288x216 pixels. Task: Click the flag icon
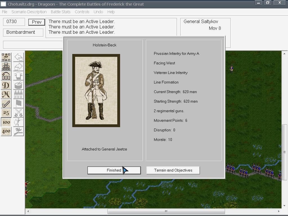(x=19, y=104)
